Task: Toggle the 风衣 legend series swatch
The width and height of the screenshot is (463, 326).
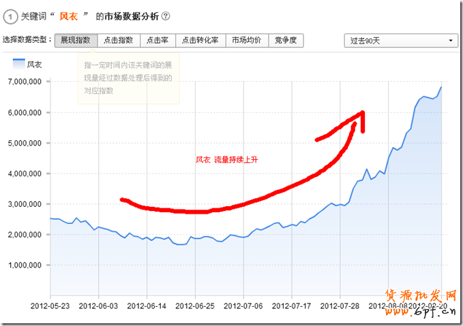Action: (19, 64)
